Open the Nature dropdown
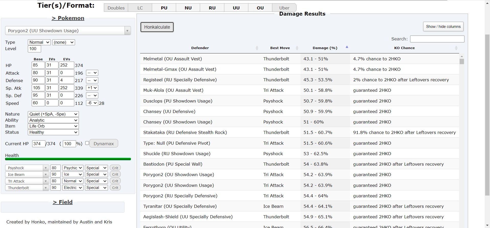This screenshot has width=490, height=228. pos(53,114)
